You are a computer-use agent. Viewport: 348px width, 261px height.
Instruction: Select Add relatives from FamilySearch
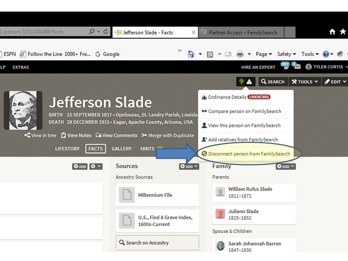246,139
